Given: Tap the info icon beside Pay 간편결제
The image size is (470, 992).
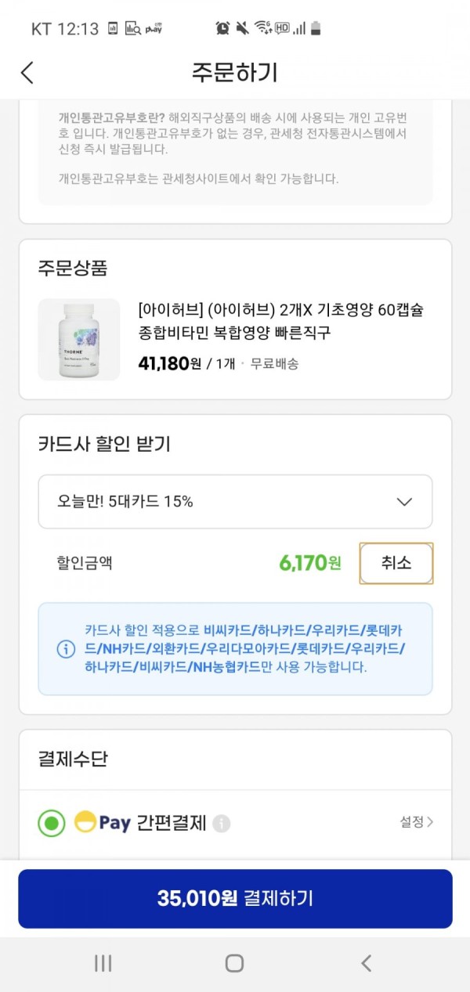Looking at the screenshot, I should point(222,823).
